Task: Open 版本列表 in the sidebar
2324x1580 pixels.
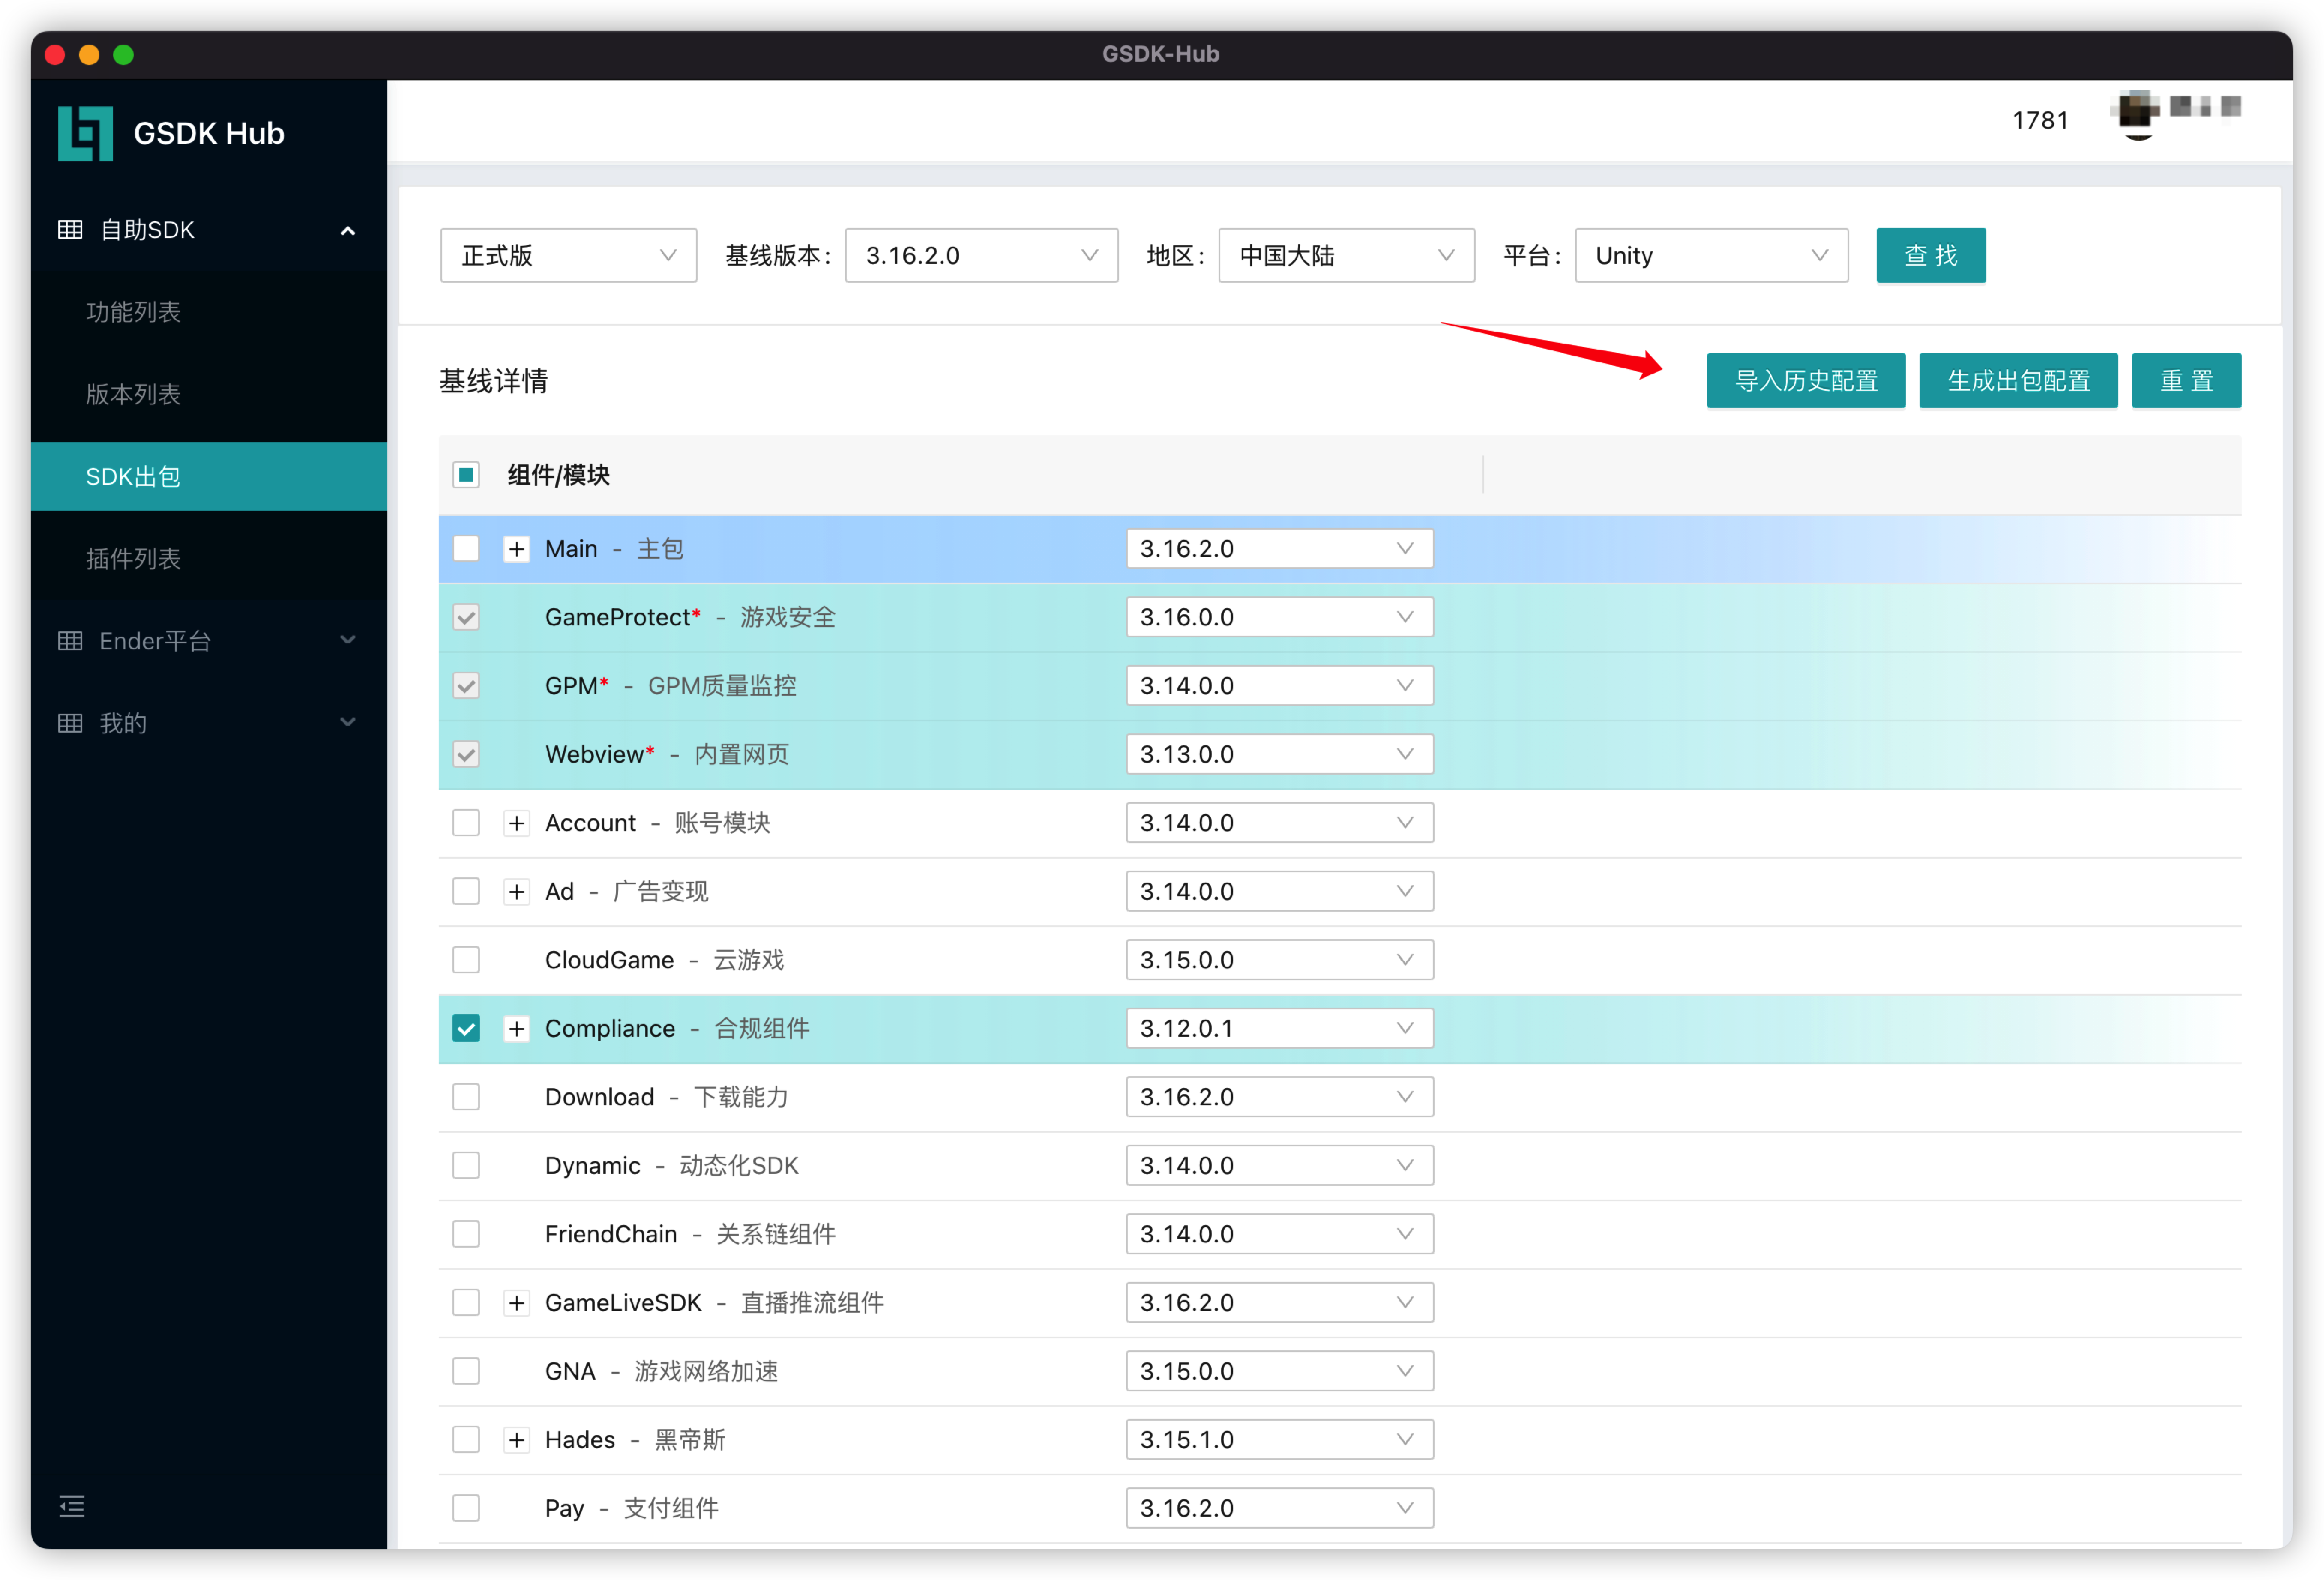Action: click(209, 394)
